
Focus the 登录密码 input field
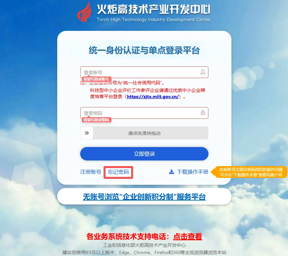click(144, 113)
